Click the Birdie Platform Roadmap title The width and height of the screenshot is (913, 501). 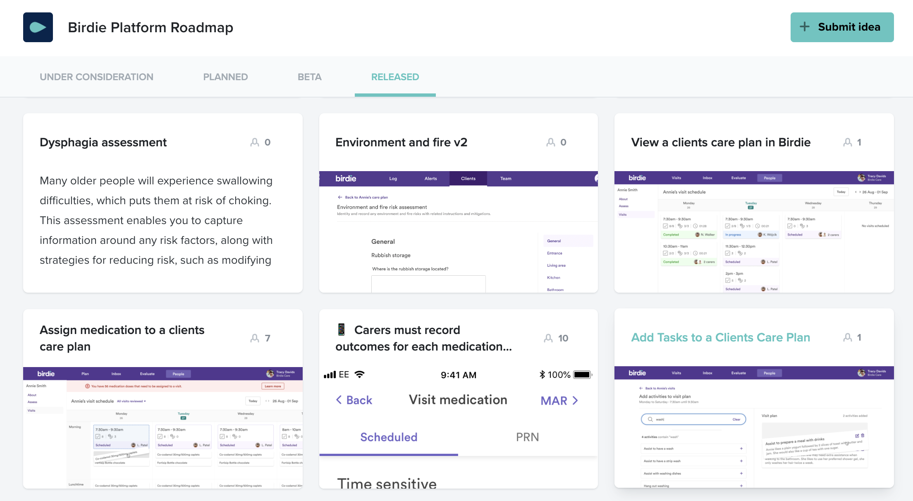[x=151, y=27]
